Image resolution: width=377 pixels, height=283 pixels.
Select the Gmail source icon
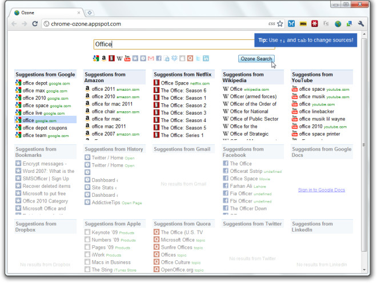point(151,58)
